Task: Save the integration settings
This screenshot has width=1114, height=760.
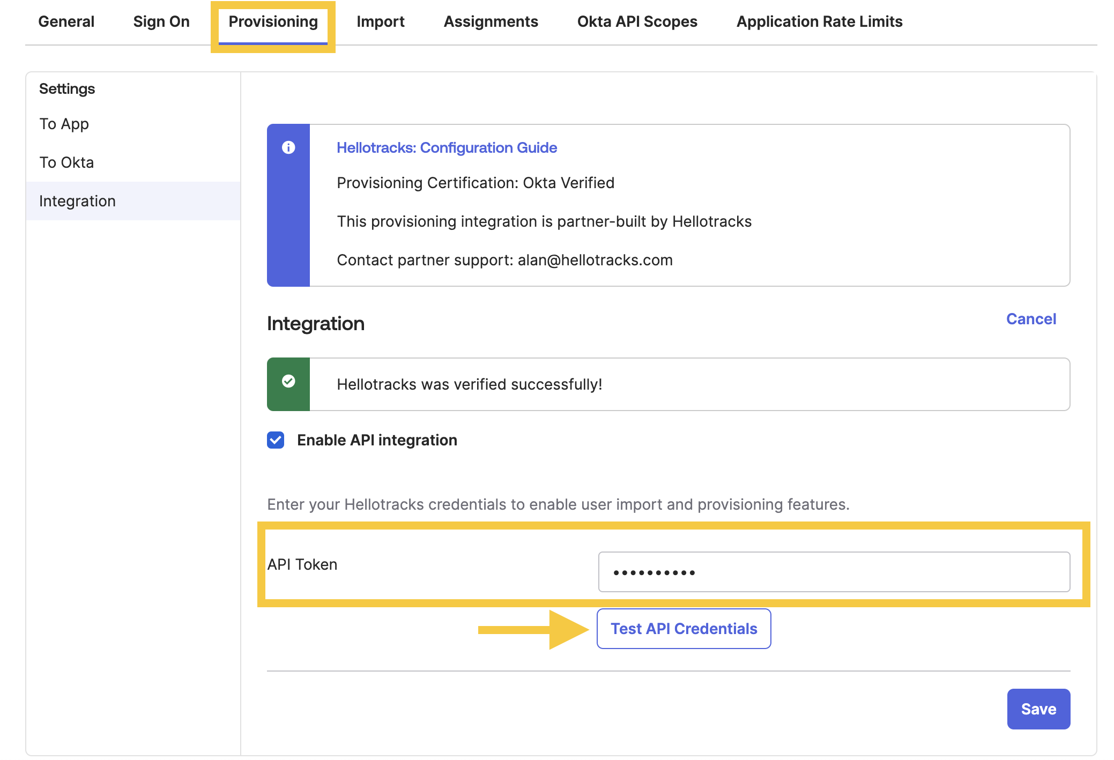Action: tap(1038, 709)
